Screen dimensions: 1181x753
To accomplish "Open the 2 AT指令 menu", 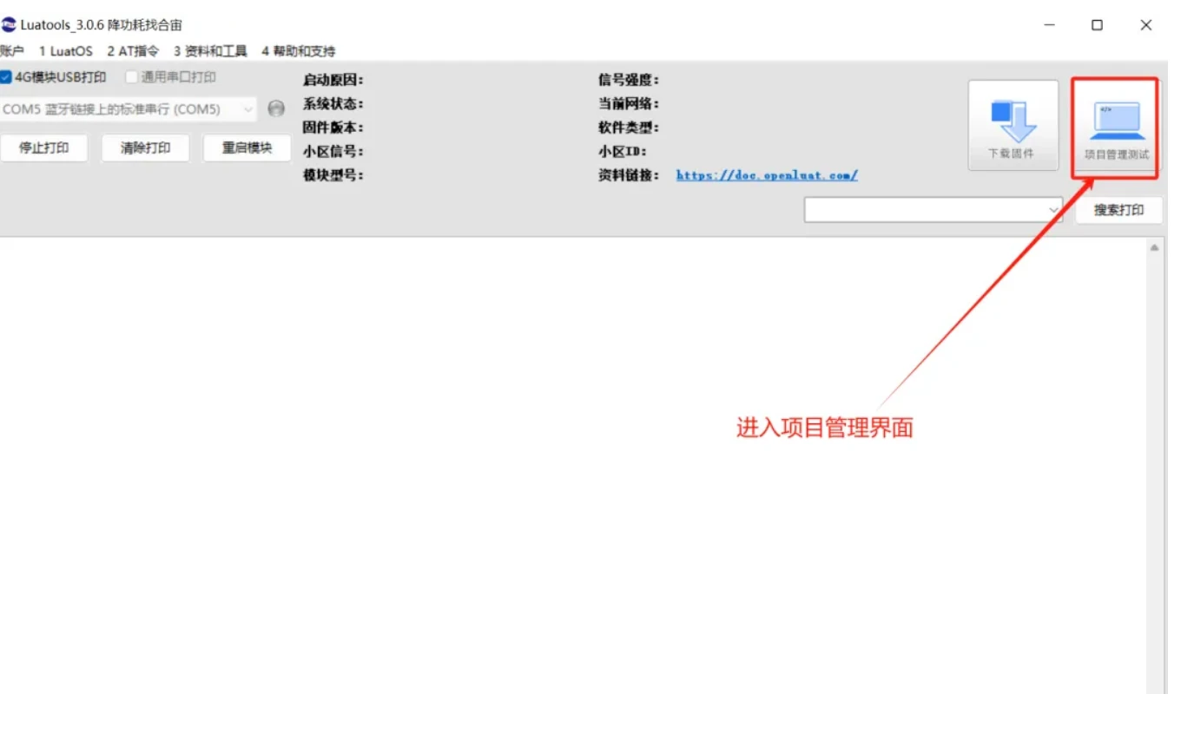I will (133, 51).
